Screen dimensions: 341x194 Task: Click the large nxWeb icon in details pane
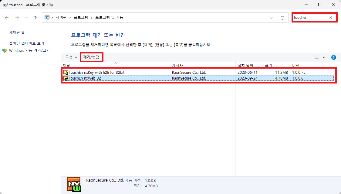pos(74,184)
